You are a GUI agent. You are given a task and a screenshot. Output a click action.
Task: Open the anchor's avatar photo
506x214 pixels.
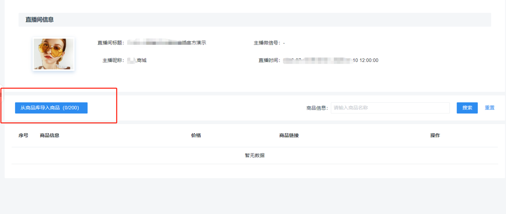click(53, 54)
